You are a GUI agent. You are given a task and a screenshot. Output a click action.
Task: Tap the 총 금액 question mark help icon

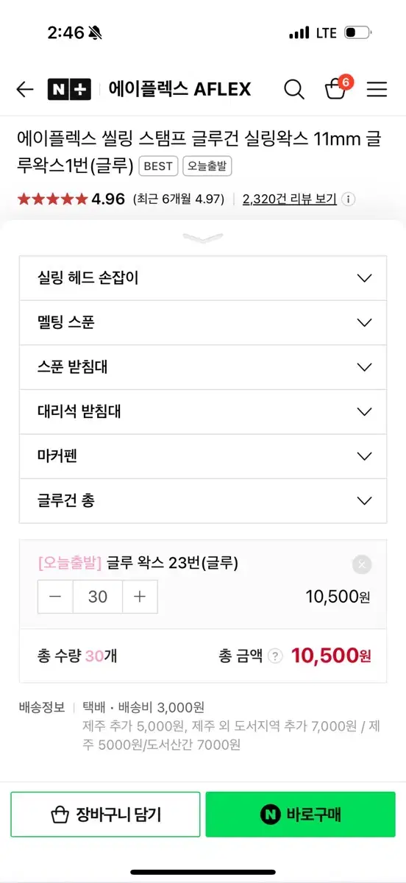pyautogui.click(x=275, y=656)
